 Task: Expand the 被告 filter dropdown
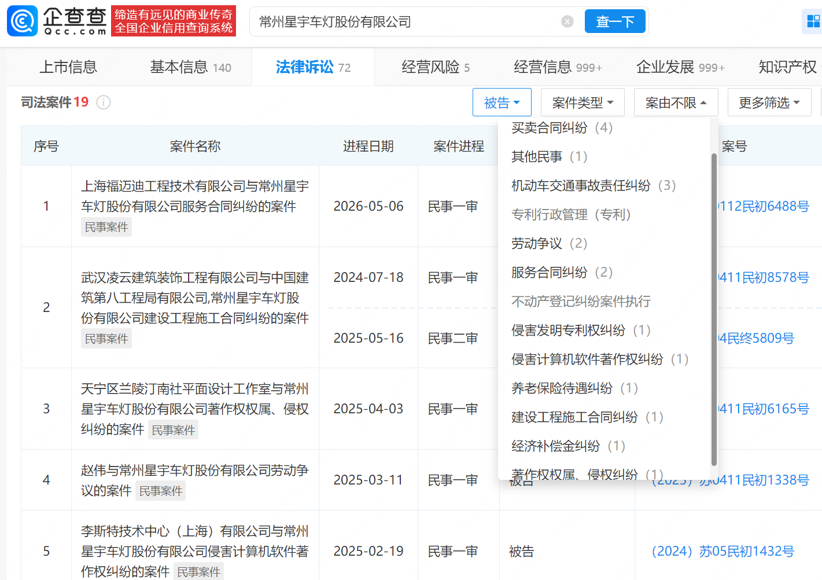click(502, 102)
